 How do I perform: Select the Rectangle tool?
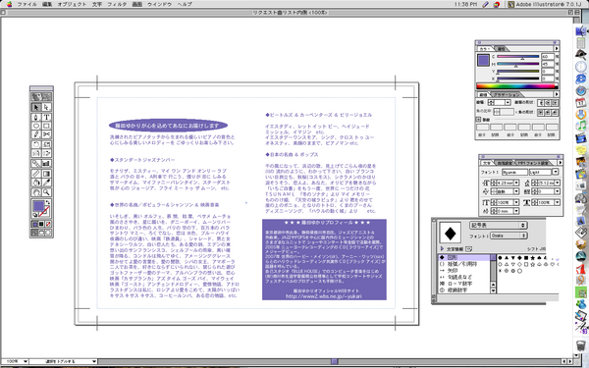click(x=46, y=126)
